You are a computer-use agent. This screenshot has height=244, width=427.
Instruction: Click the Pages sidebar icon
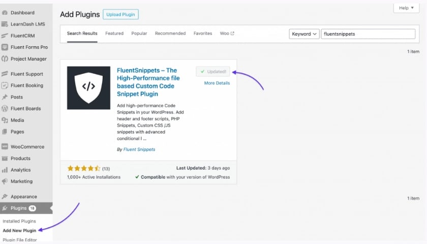click(5, 132)
